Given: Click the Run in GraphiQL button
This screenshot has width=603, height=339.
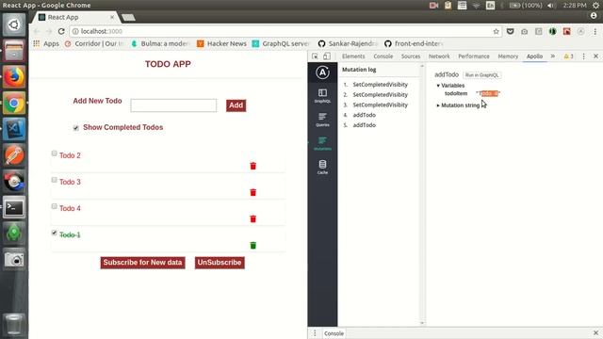Looking at the screenshot, I should click(481, 75).
